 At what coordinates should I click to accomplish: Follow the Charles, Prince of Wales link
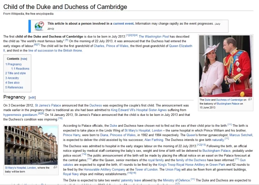(x=110, y=46)
